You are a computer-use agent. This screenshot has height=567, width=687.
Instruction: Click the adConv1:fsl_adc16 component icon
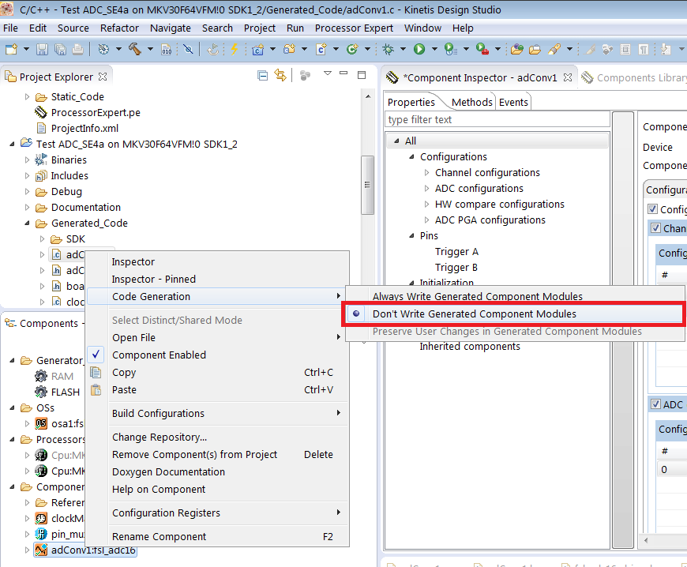(41, 550)
